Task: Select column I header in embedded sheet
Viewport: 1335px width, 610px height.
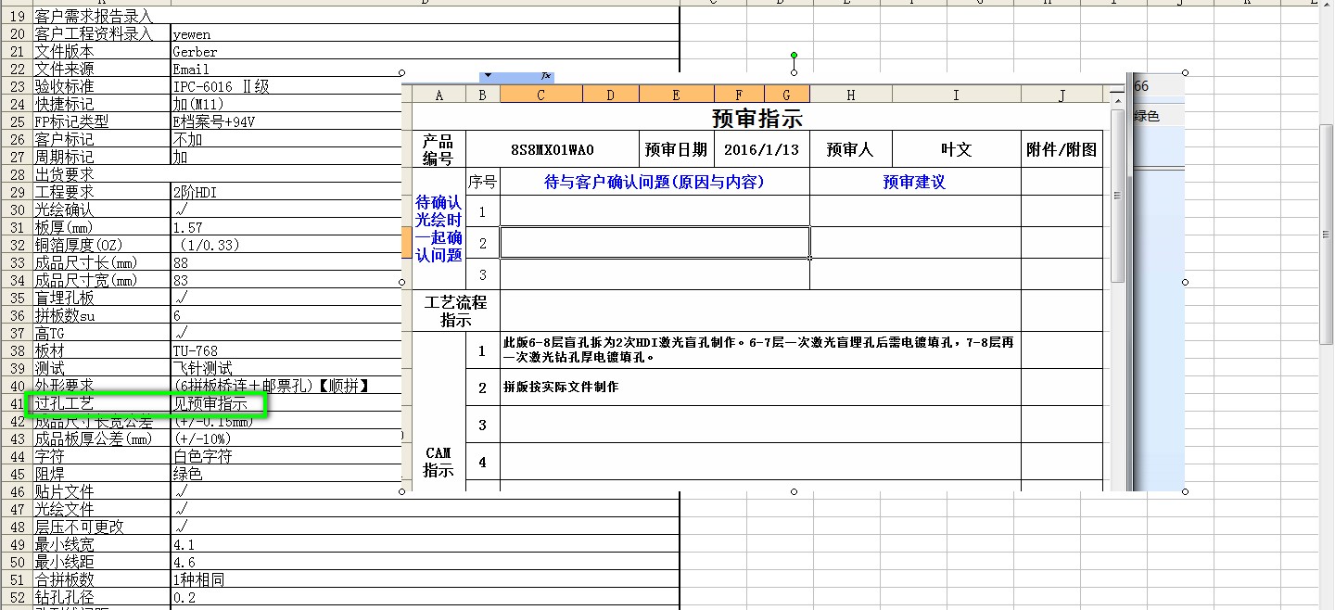Action: click(x=956, y=95)
